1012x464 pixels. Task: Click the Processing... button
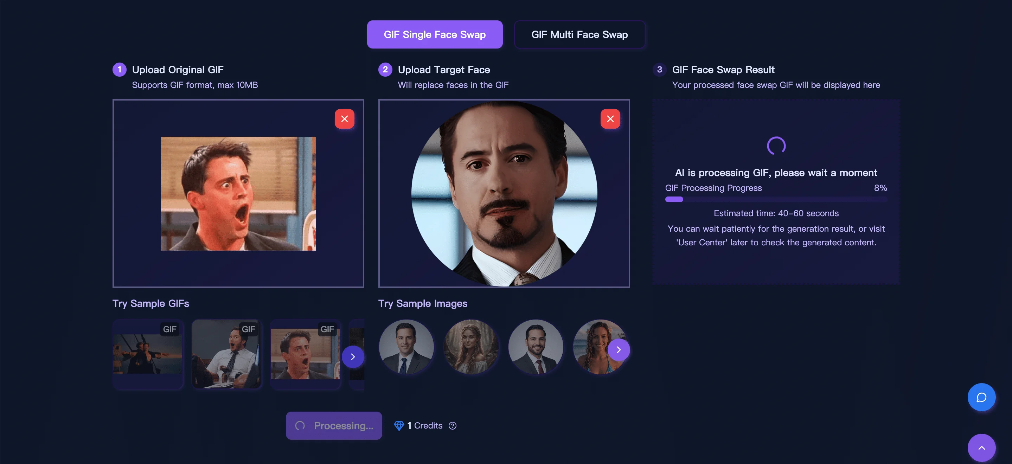334,425
